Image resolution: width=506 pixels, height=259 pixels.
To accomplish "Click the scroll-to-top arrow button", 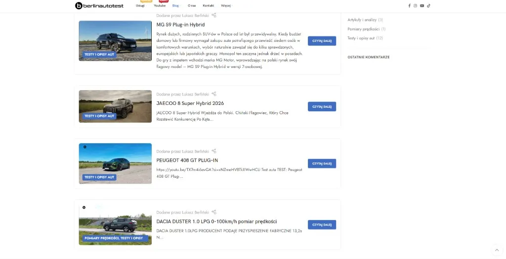I will (497, 250).
